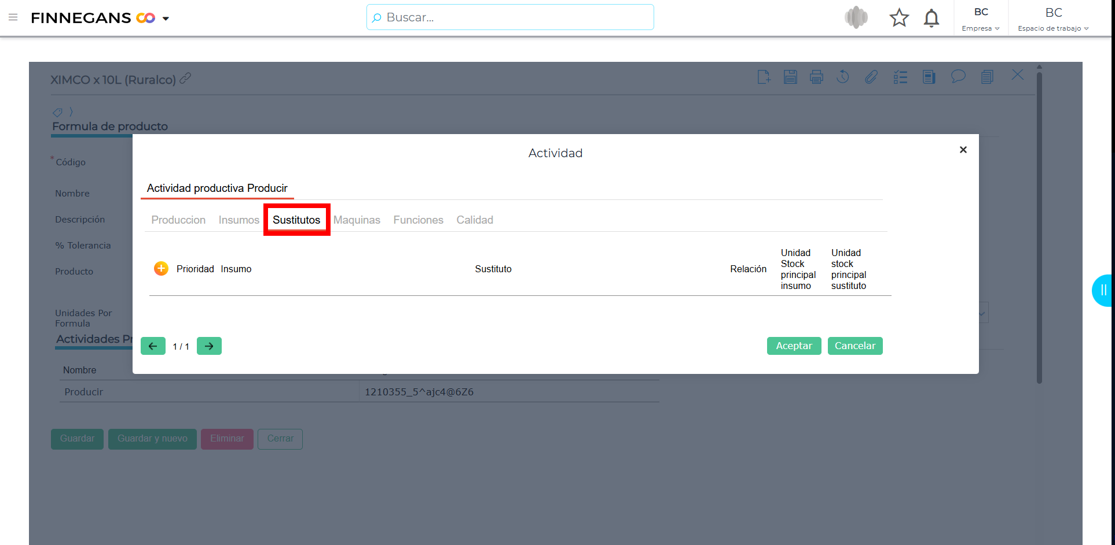
Task: Click the Aceptar button
Action: click(x=794, y=346)
